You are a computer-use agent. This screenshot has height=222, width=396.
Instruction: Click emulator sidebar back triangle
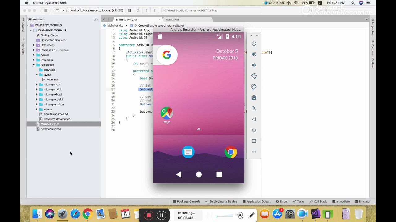coord(254,119)
